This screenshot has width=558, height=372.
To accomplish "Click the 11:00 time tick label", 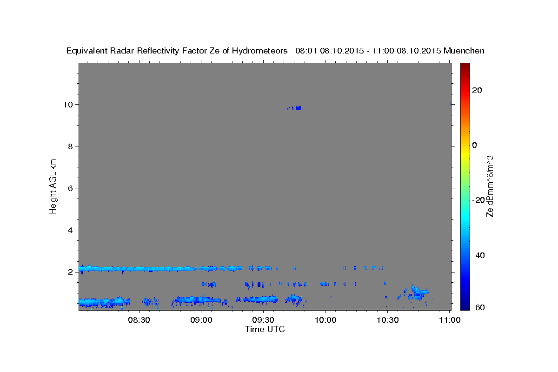I will 449,320.
